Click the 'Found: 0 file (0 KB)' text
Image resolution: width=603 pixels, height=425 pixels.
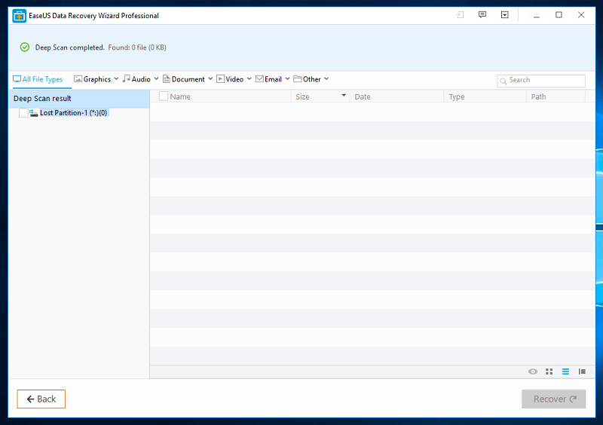click(137, 47)
